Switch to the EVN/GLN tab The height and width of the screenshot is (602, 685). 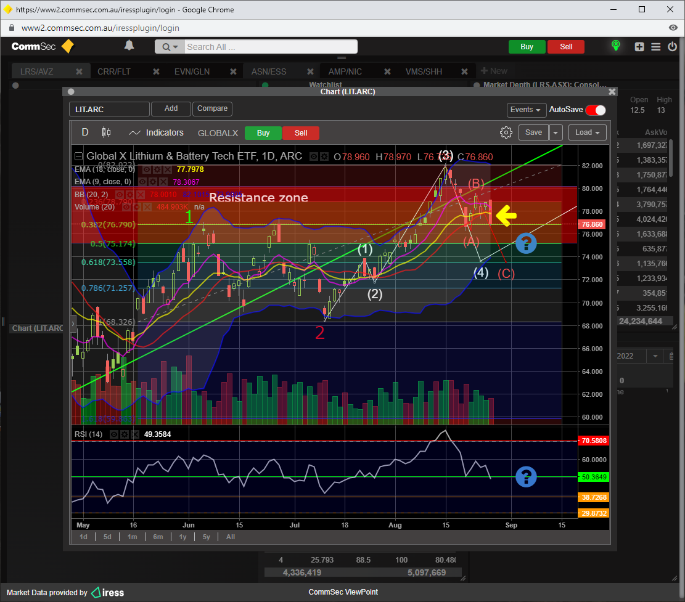(192, 71)
